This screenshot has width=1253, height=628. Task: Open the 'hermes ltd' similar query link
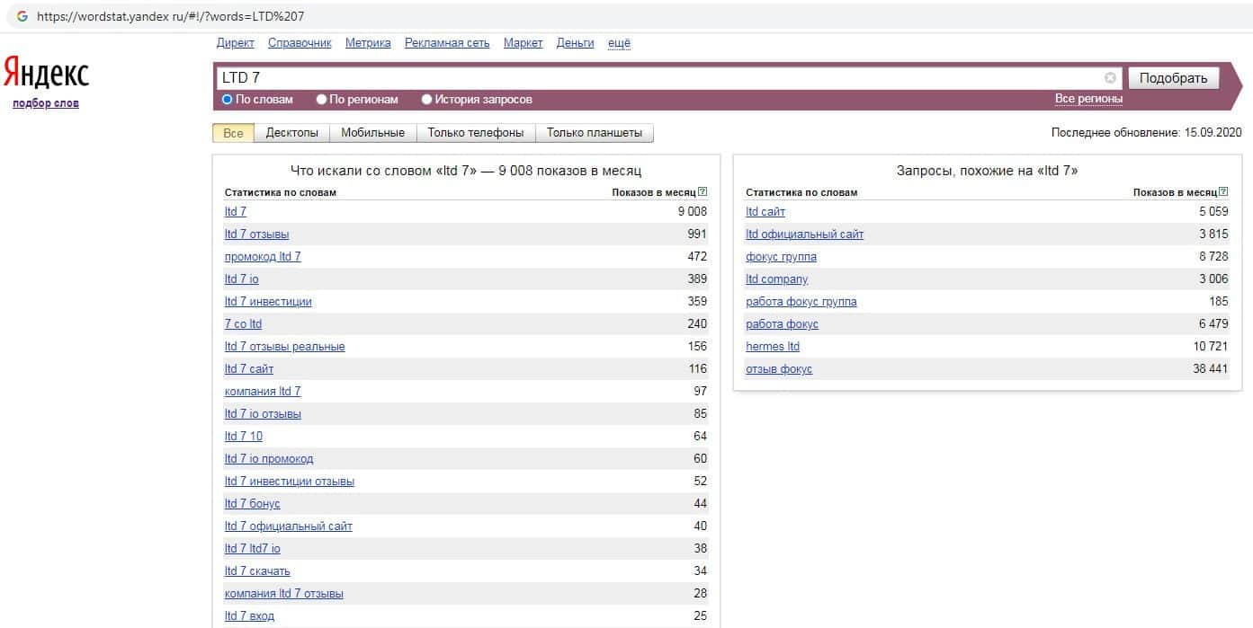[x=772, y=347]
